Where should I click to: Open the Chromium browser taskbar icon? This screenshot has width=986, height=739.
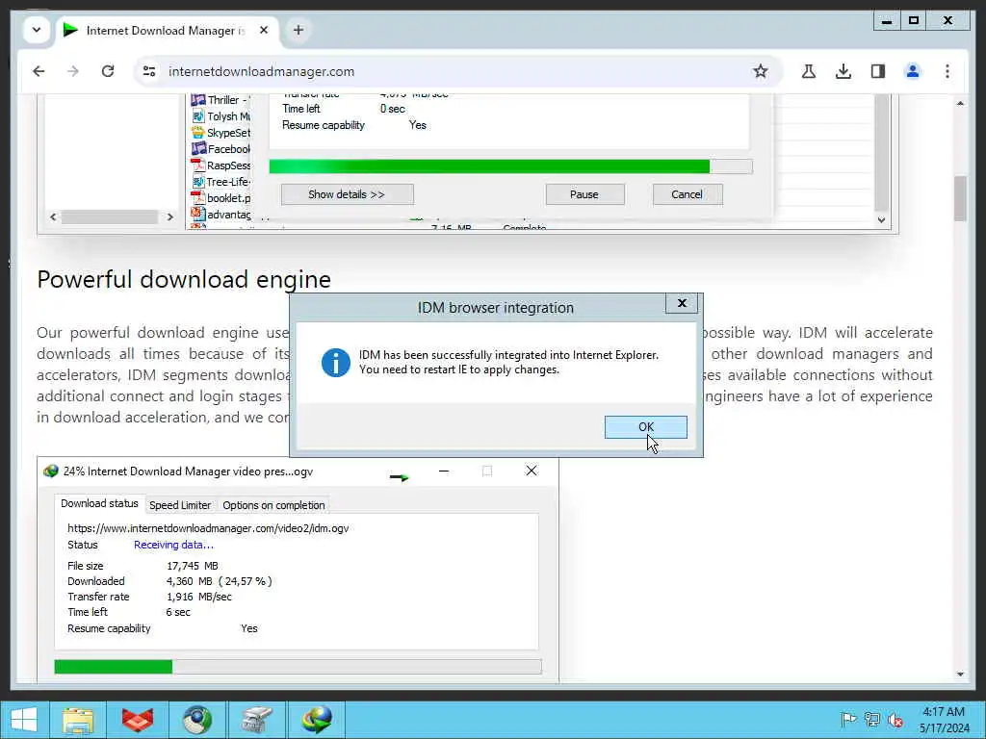click(x=196, y=720)
